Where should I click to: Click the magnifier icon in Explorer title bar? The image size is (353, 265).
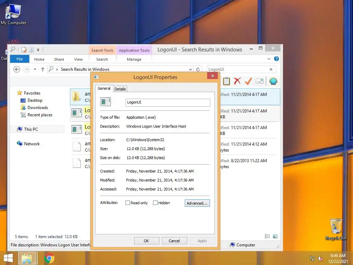tap(13, 49)
